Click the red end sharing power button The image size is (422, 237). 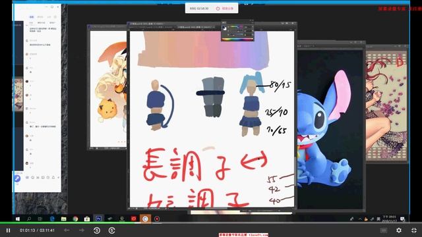click(225, 9)
